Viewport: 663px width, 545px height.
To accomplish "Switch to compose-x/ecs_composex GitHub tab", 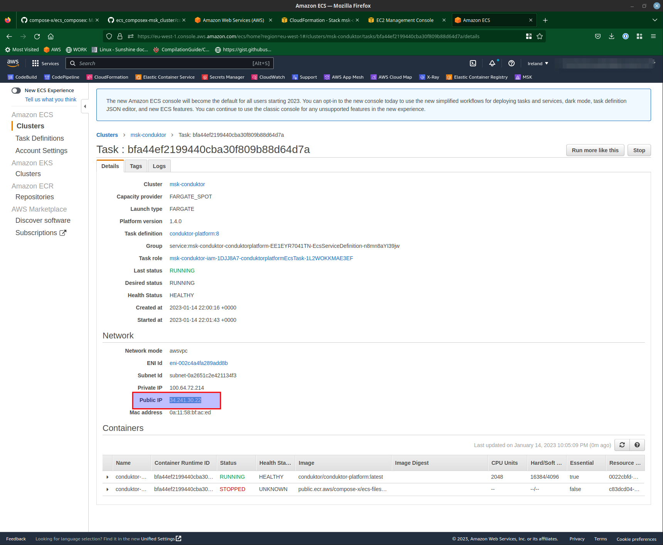I will (x=60, y=20).
